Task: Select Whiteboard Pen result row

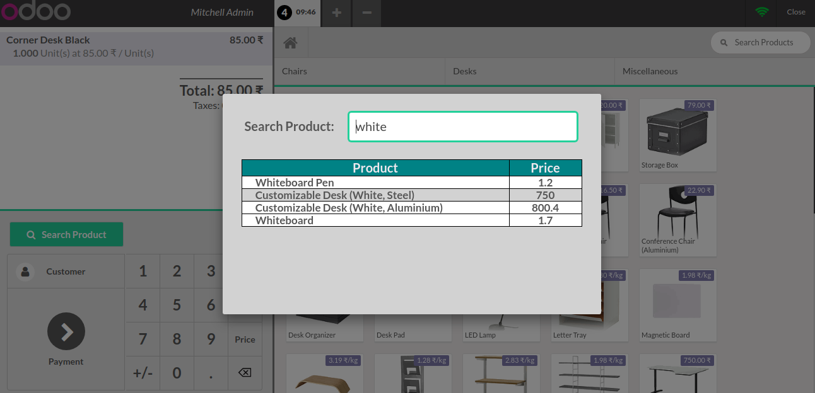Action: tap(411, 183)
